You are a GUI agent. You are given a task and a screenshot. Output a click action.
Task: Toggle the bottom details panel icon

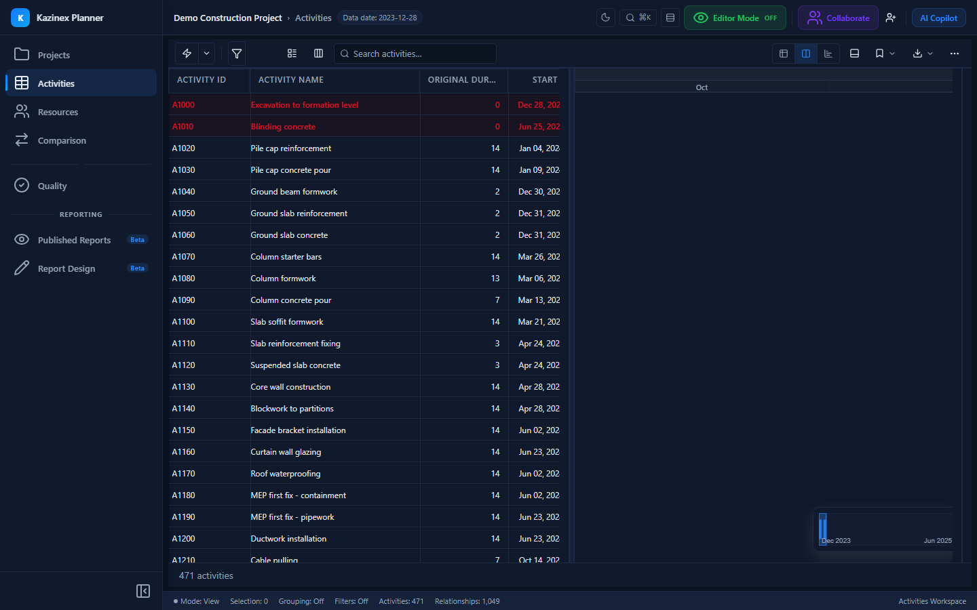(855, 54)
